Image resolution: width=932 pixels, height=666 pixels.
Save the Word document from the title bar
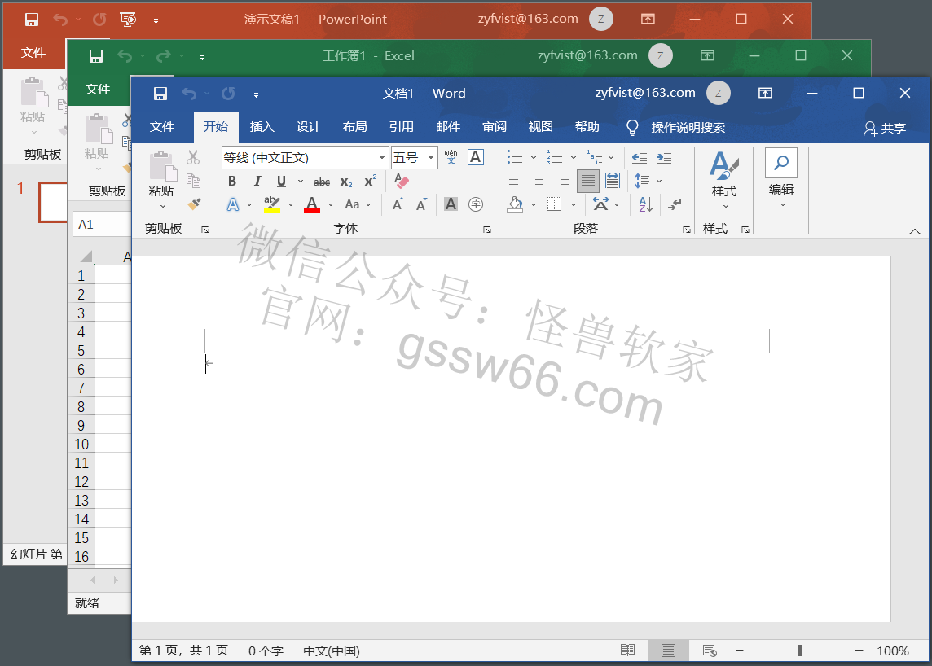click(160, 94)
